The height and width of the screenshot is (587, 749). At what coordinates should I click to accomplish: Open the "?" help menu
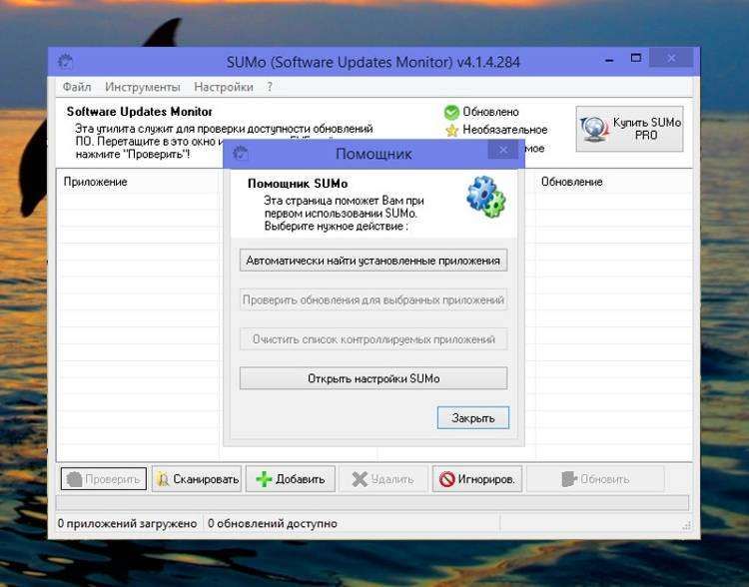pyautogui.click(x=270, y=87)
